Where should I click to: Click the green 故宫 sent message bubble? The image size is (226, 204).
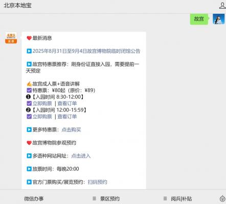point(199,19)
